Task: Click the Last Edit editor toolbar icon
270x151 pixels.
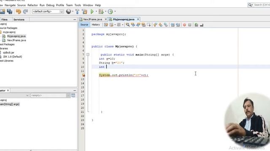Action: [106, 25]
